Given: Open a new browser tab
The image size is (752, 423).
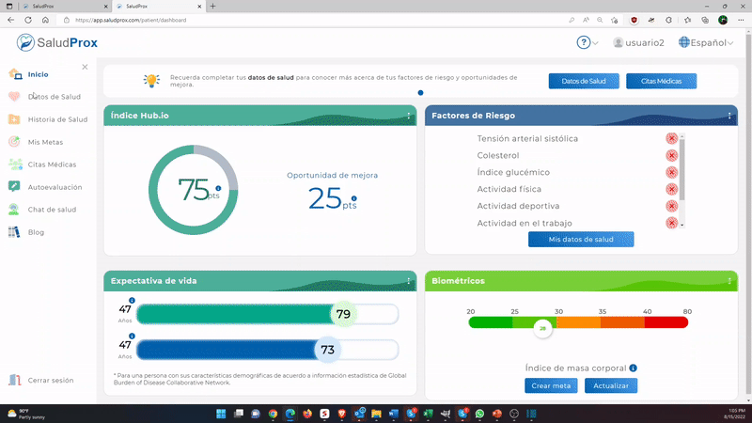Looking at the screenshot, I should (x=213, y=7).
